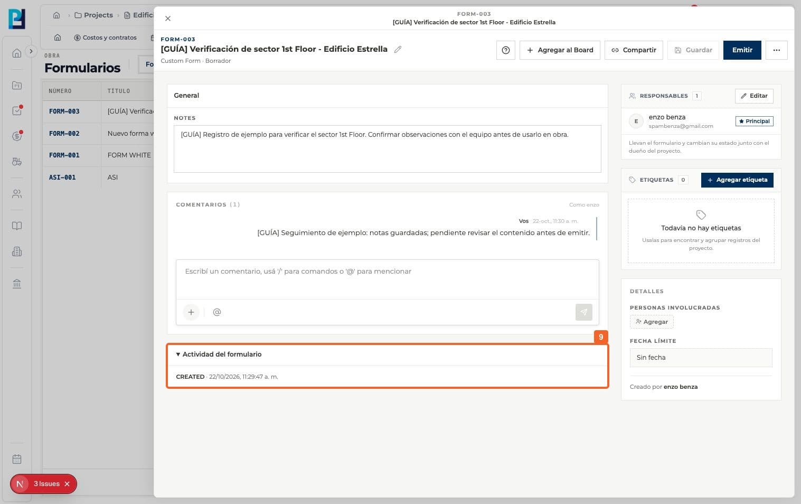Dismiss the 3 Issues badge with its X

(x=67, y=484)
